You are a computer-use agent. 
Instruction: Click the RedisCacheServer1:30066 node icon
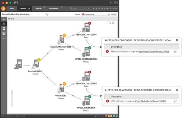click(x=86, y=27)
